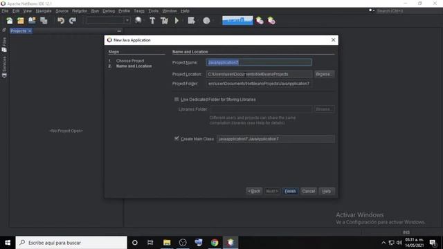The width and height of the screenshot is (443, 249).
Task: Toggle Use Dedicated Folder for Storing Libraries
Action: tap(177, 100)
